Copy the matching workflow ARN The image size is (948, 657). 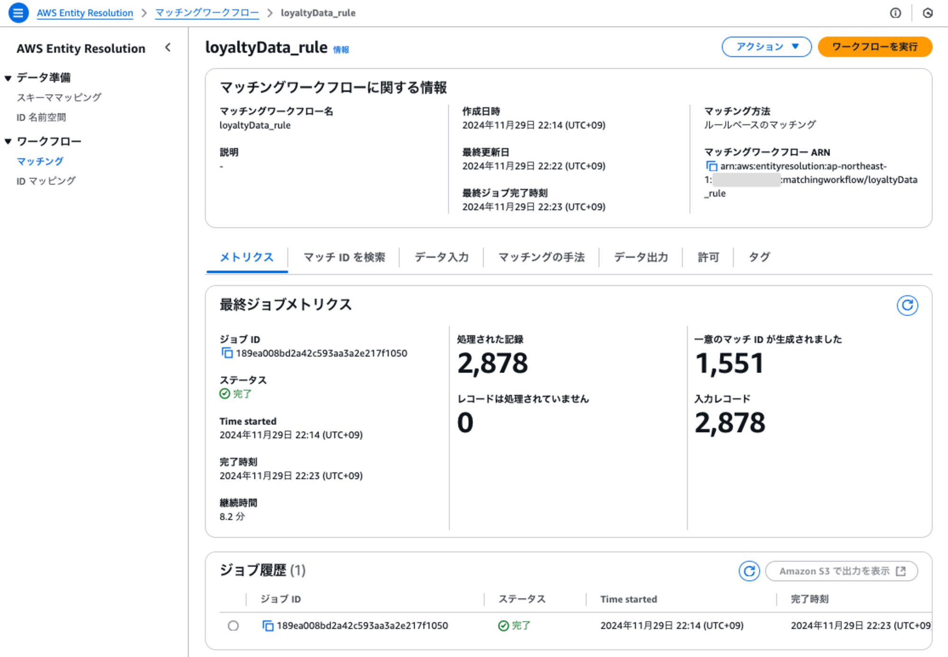711,166
